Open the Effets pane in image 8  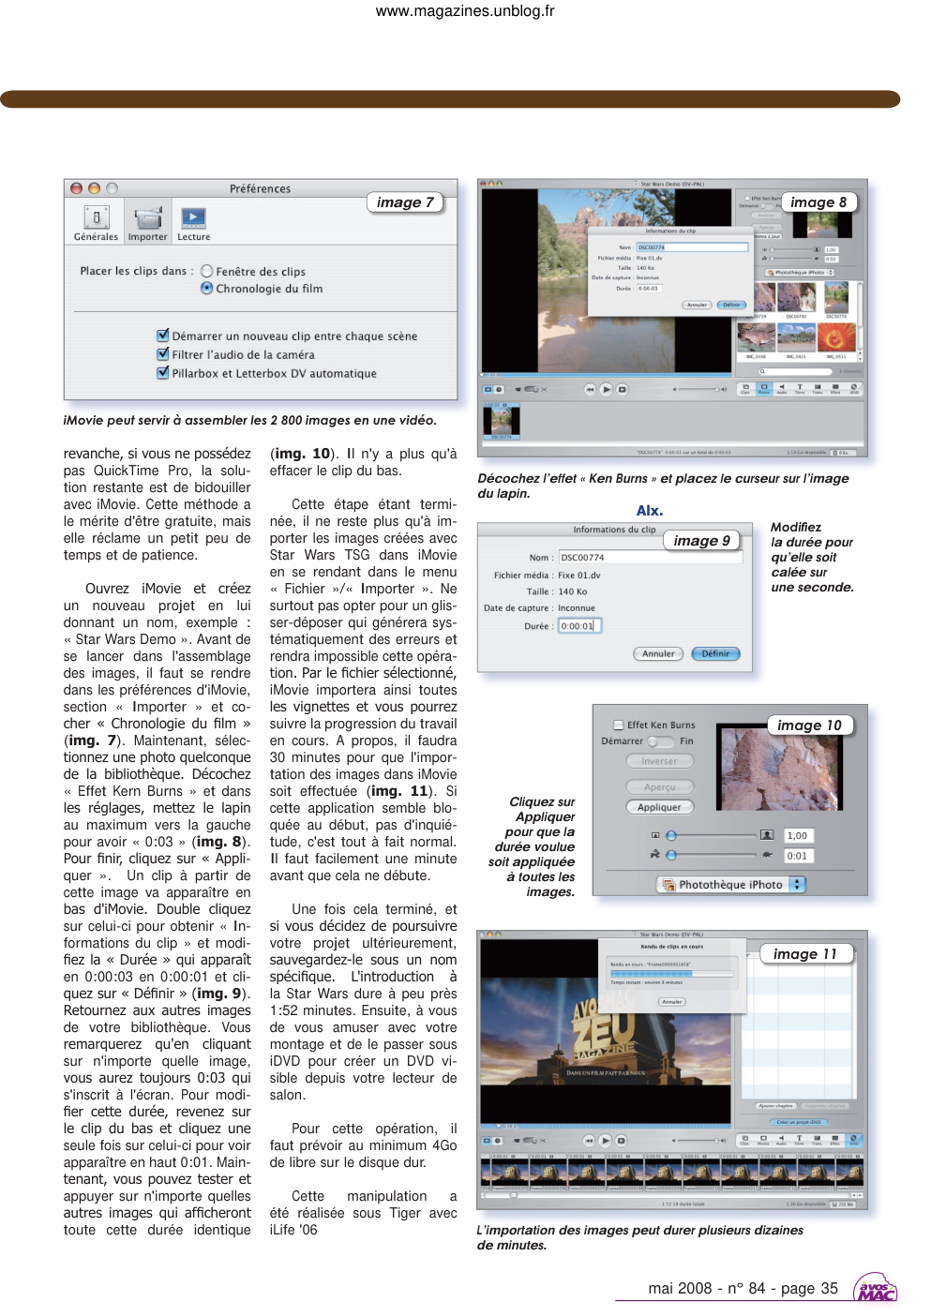coord(835,388)
